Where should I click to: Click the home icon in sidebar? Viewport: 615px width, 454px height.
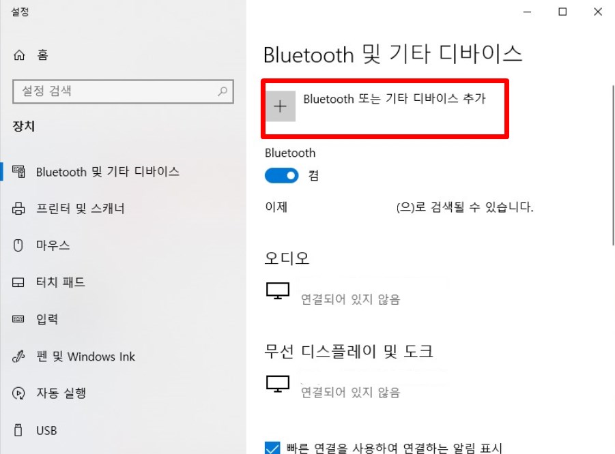point(19,55)
